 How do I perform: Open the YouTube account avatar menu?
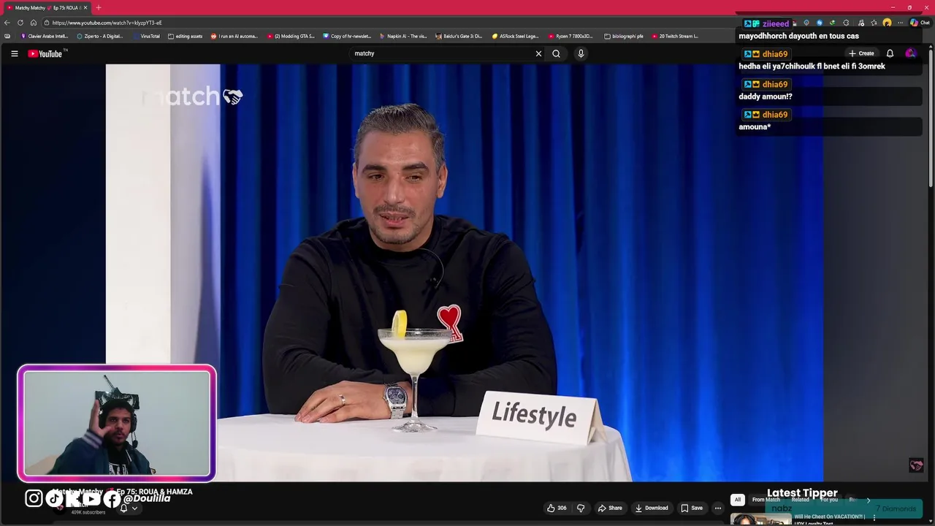910,53
